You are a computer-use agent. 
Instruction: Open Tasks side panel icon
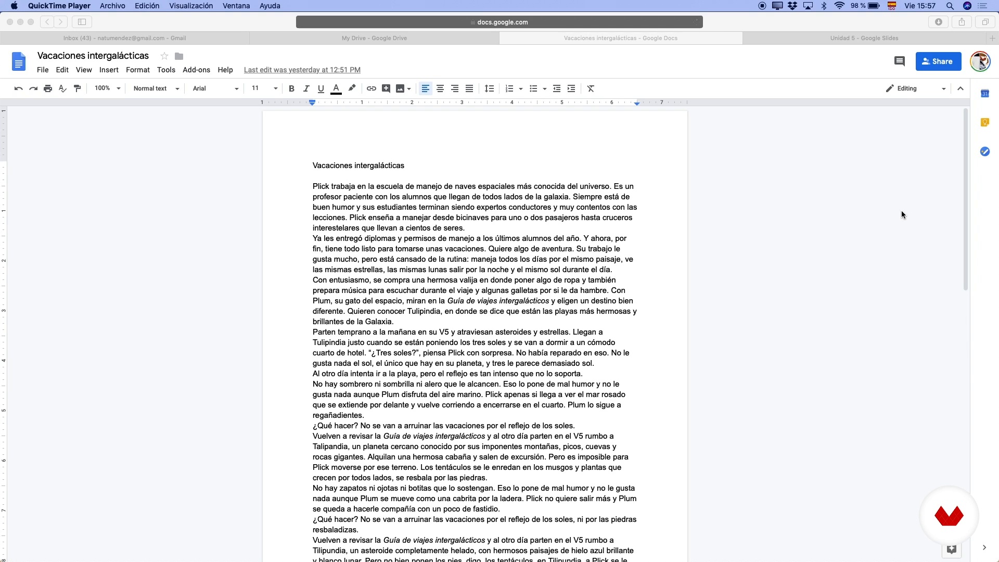click(x=985, y=151)
